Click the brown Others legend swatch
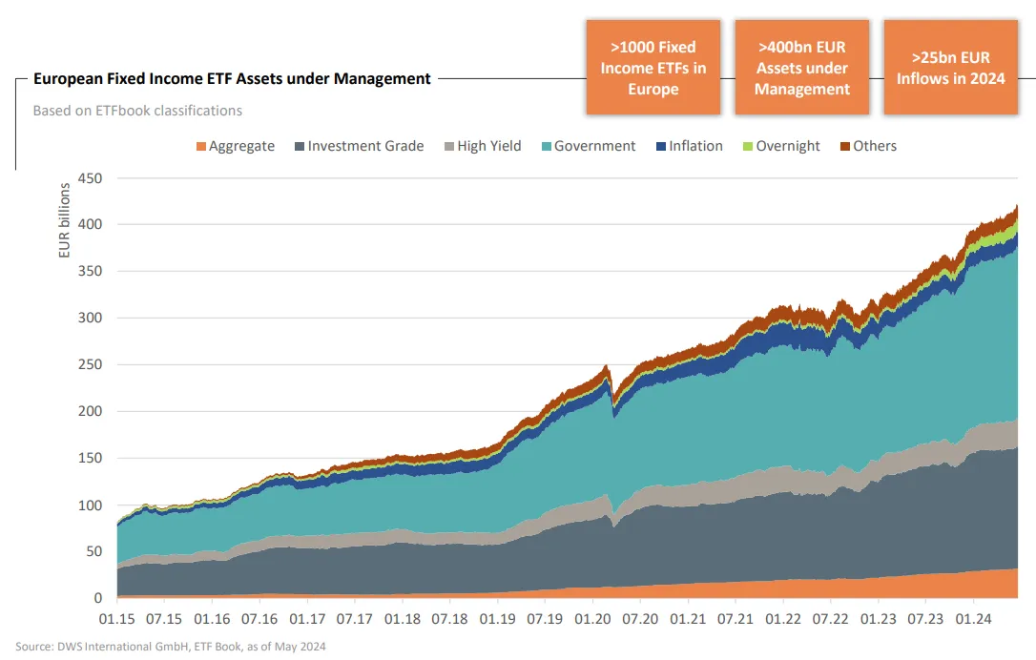Image resolution: width=1036 pixels, height=660 pixels. point(845,147)
